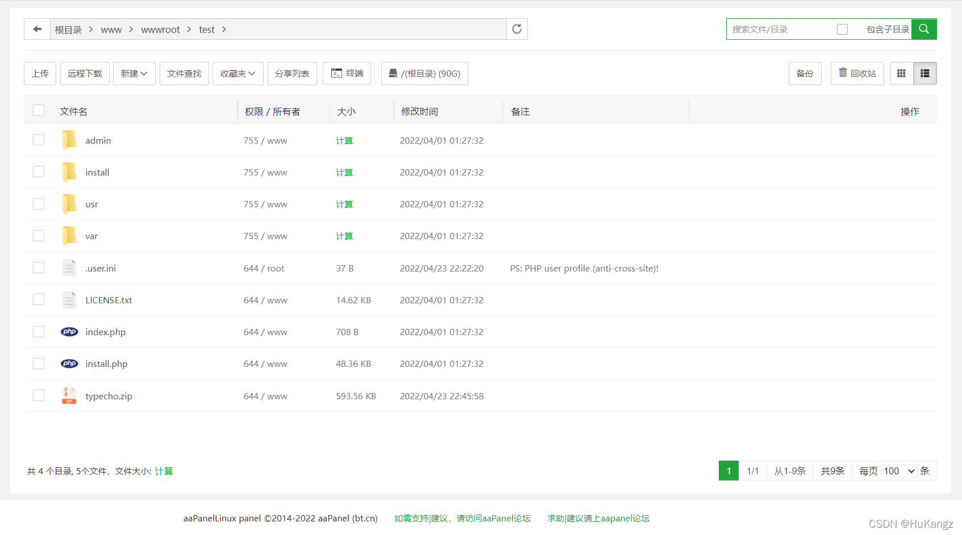
Task: Go back with the left arrow button
Action: (x=38, y=29)
